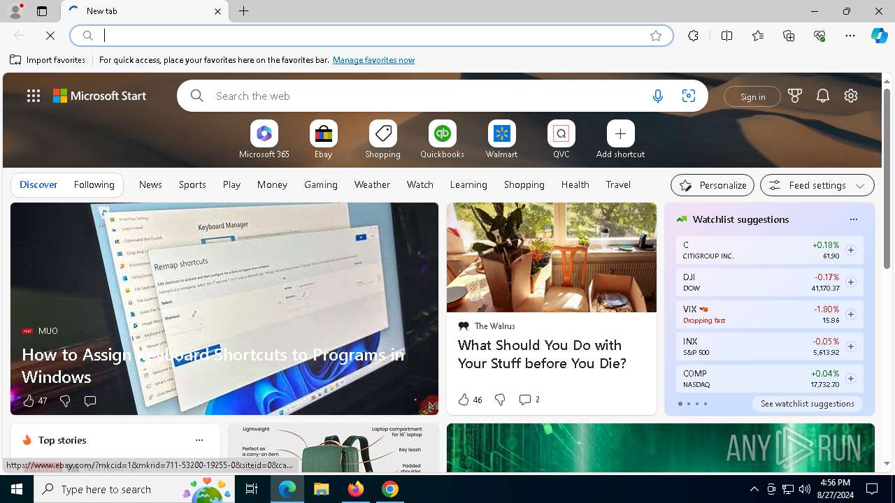Dislike The Walrus article
895x503 pixels.
click(500, 400)
